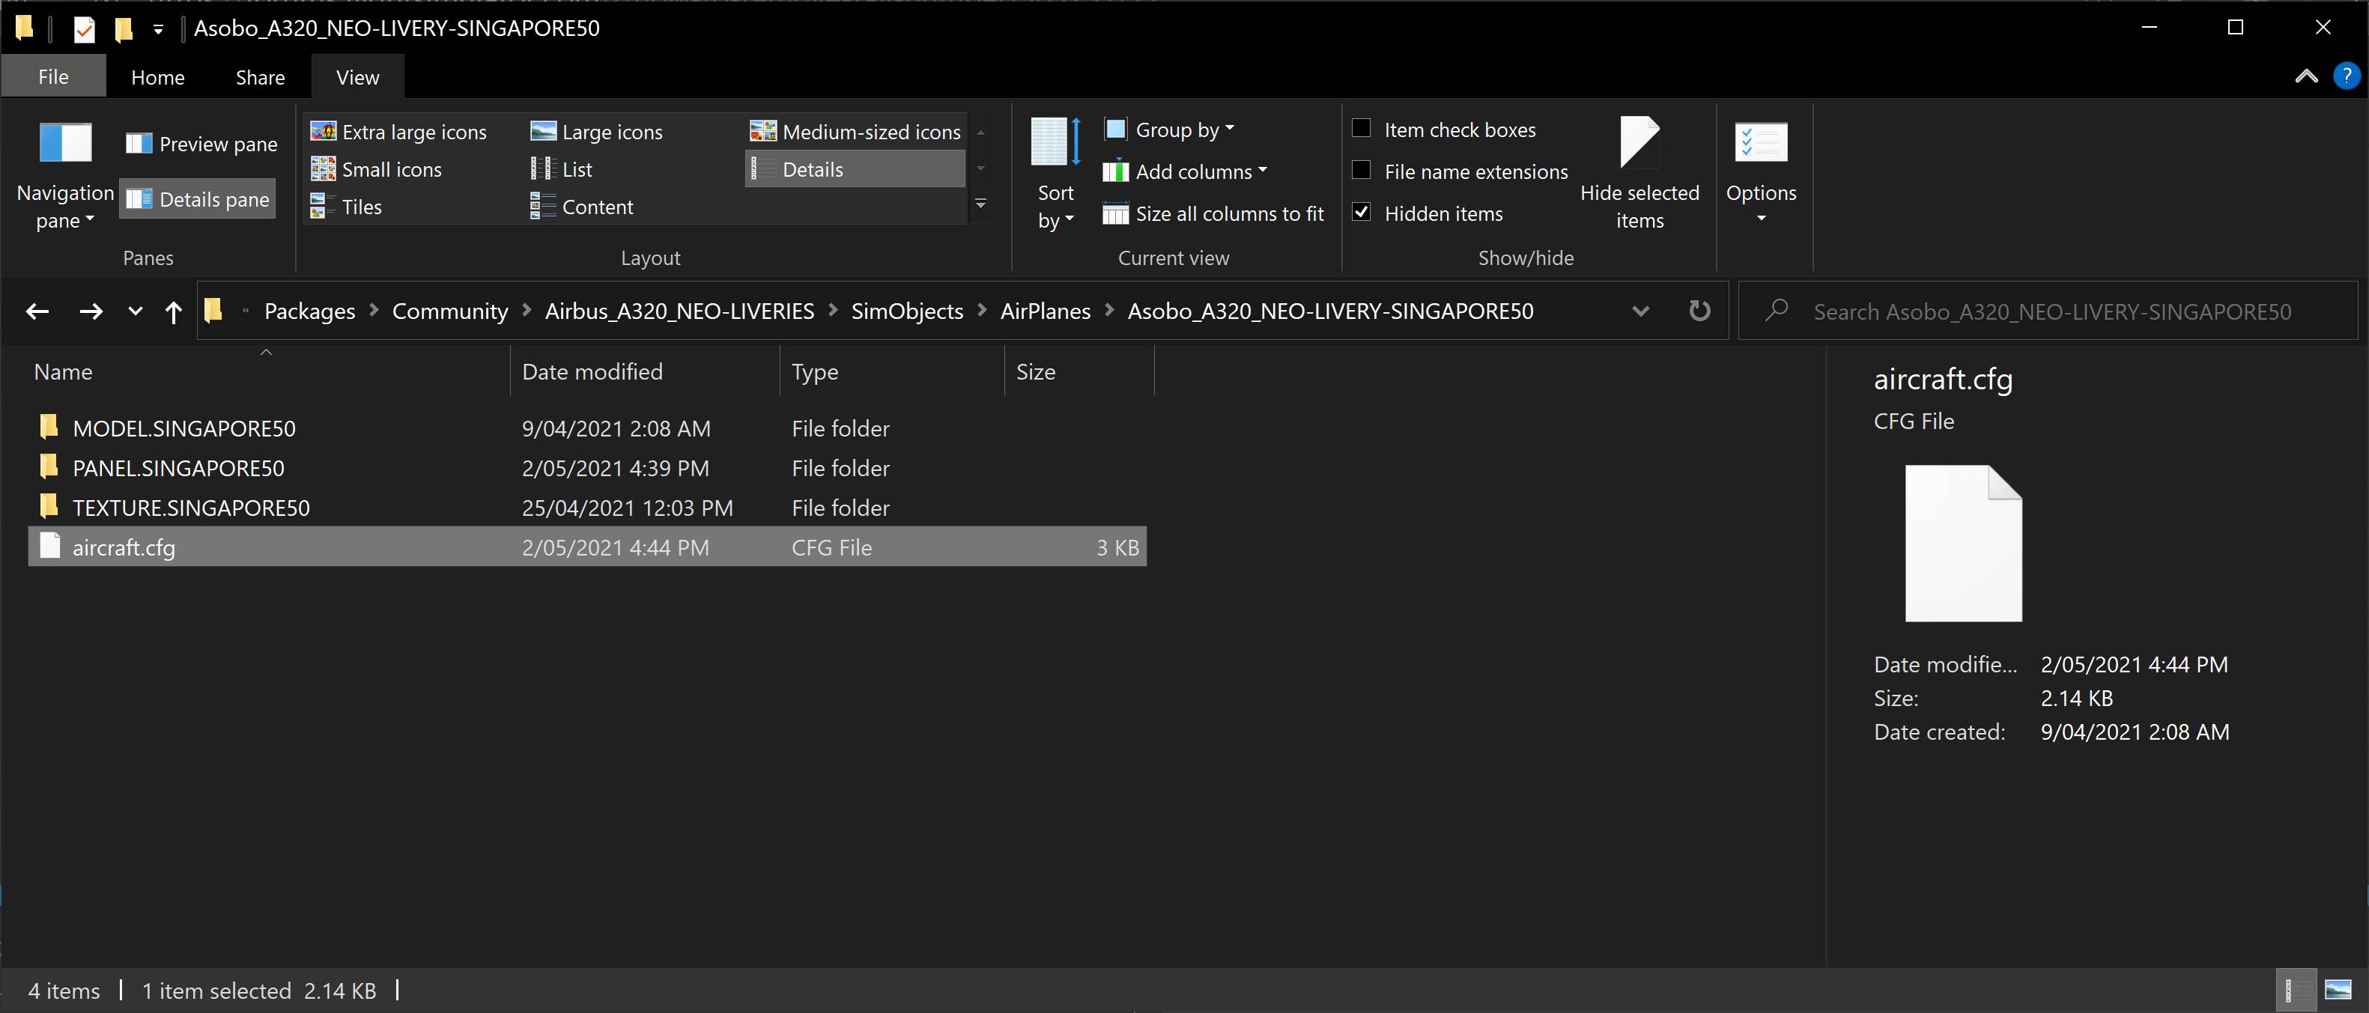Image resolution: width=2369 pixels, height=1013 pixels.
Task: Enable Item check boxes
Action: point(1361,129)
